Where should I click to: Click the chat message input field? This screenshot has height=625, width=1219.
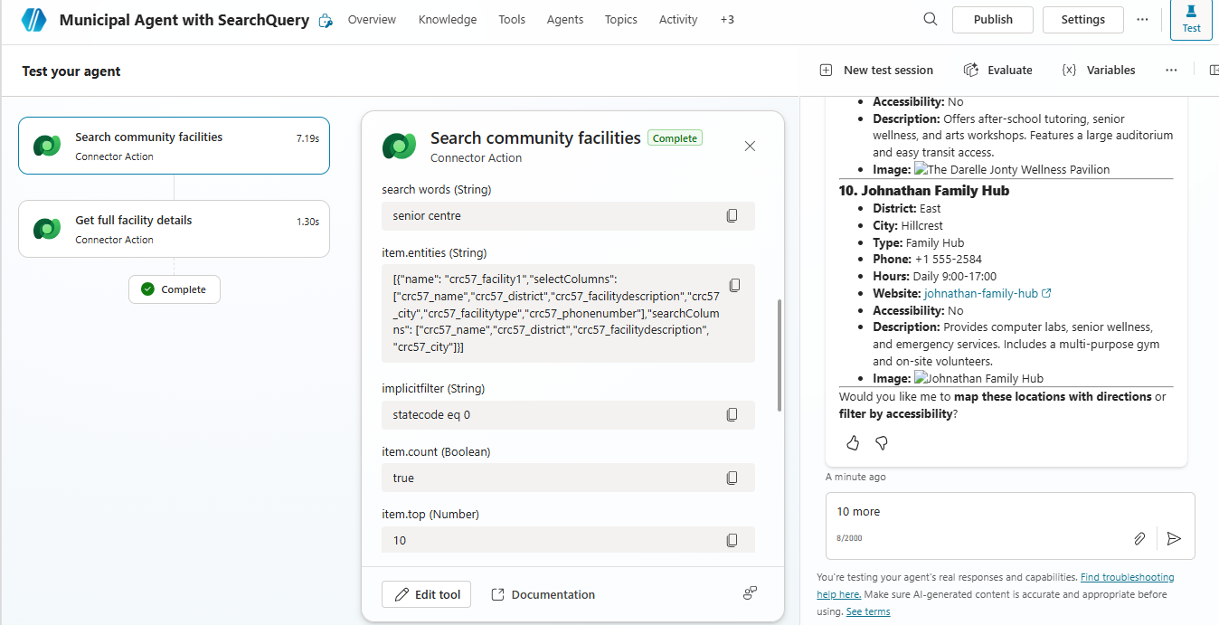(x=995, y=512)
